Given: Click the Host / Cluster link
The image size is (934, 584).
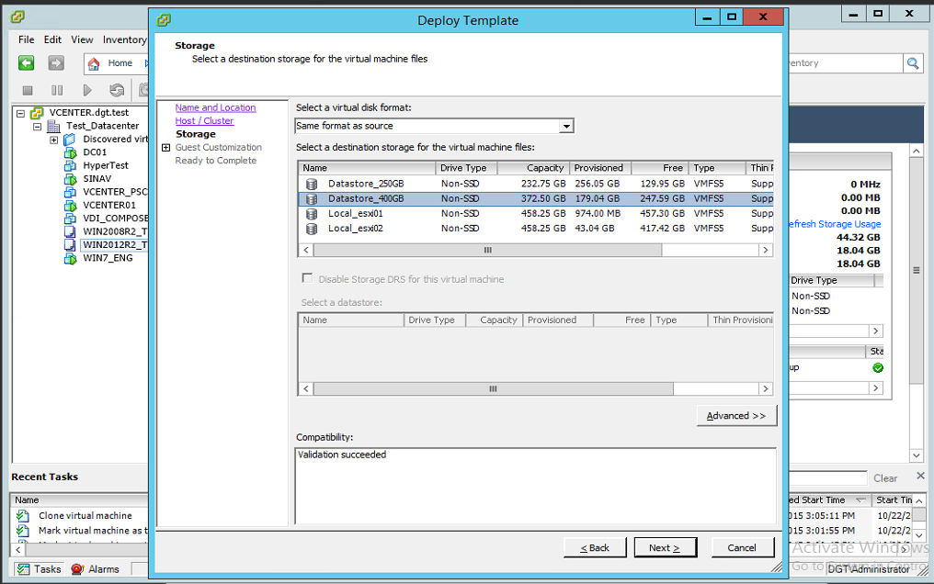Looking at the screenshot, I should point(204,120).
